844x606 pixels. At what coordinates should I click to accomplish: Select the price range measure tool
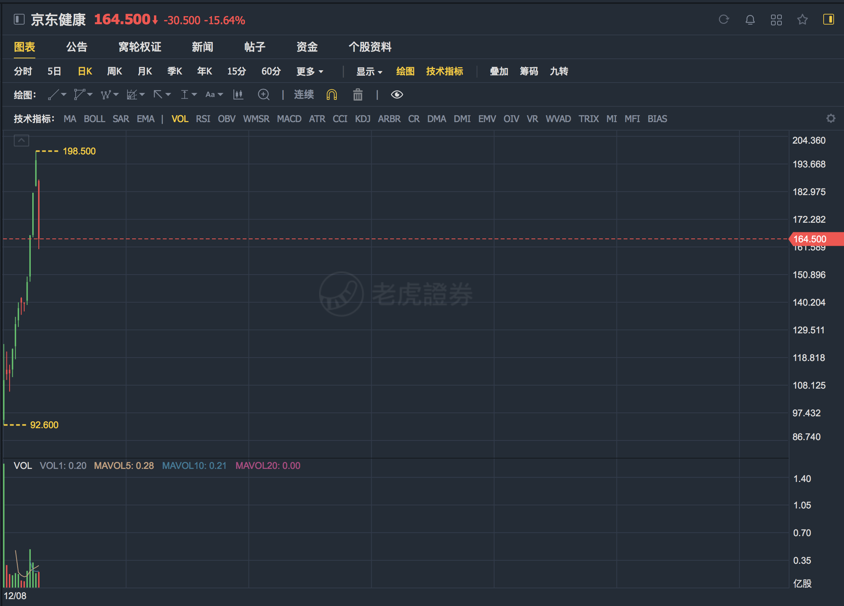(x=184, y=94)
